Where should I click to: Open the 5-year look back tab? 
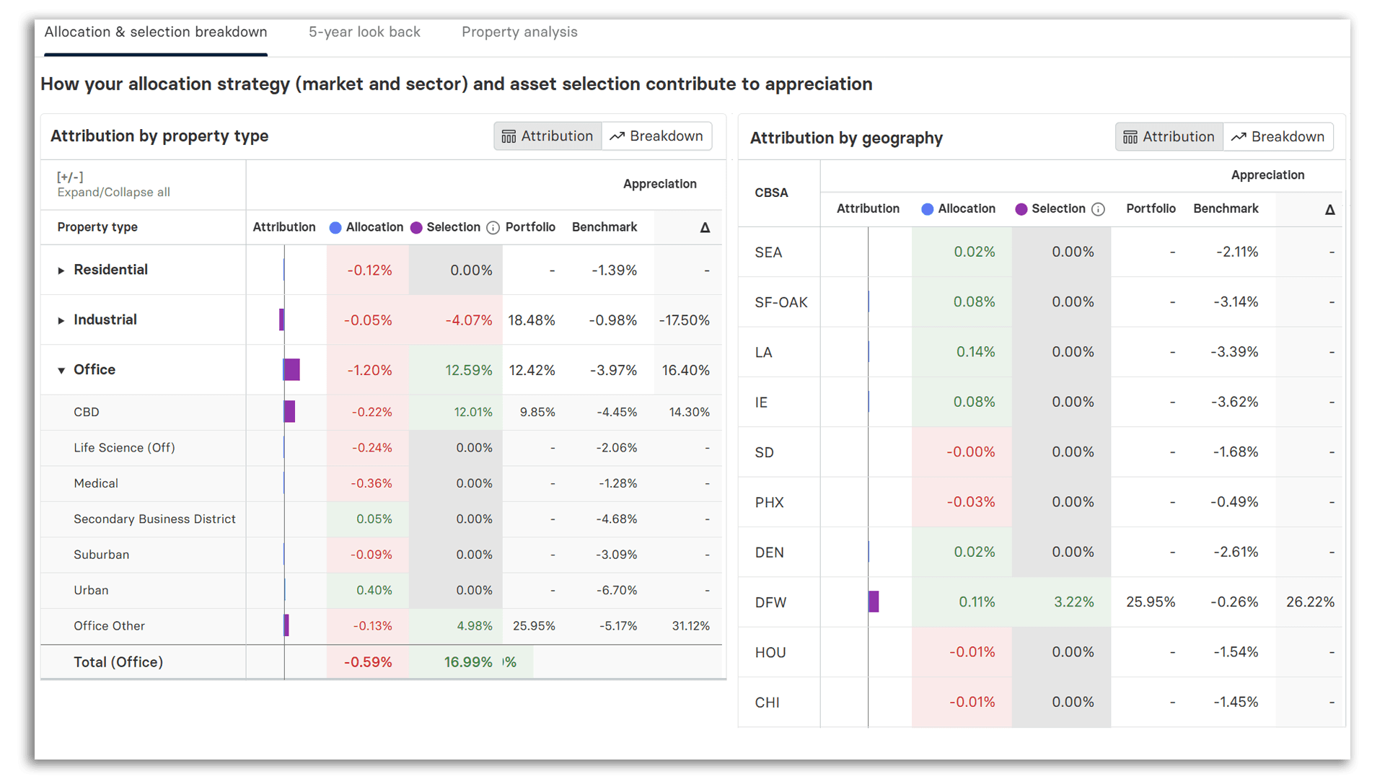pos(364,32)
